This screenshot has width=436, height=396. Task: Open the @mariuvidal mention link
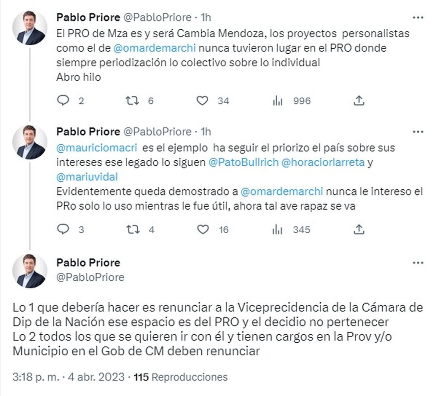(87, 177)
